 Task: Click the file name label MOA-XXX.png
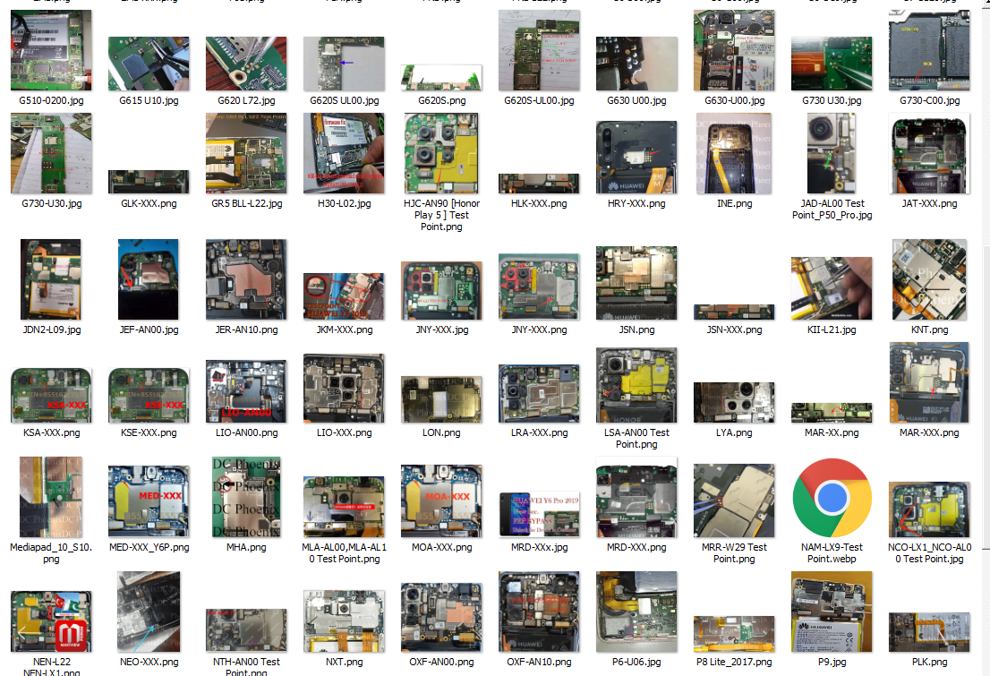click(x=441, y=547)
